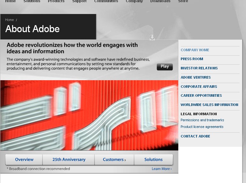Open Corporate Affairs in the sidebar
This screenshot has height=183, width=246.
click(x=199, y=87)
